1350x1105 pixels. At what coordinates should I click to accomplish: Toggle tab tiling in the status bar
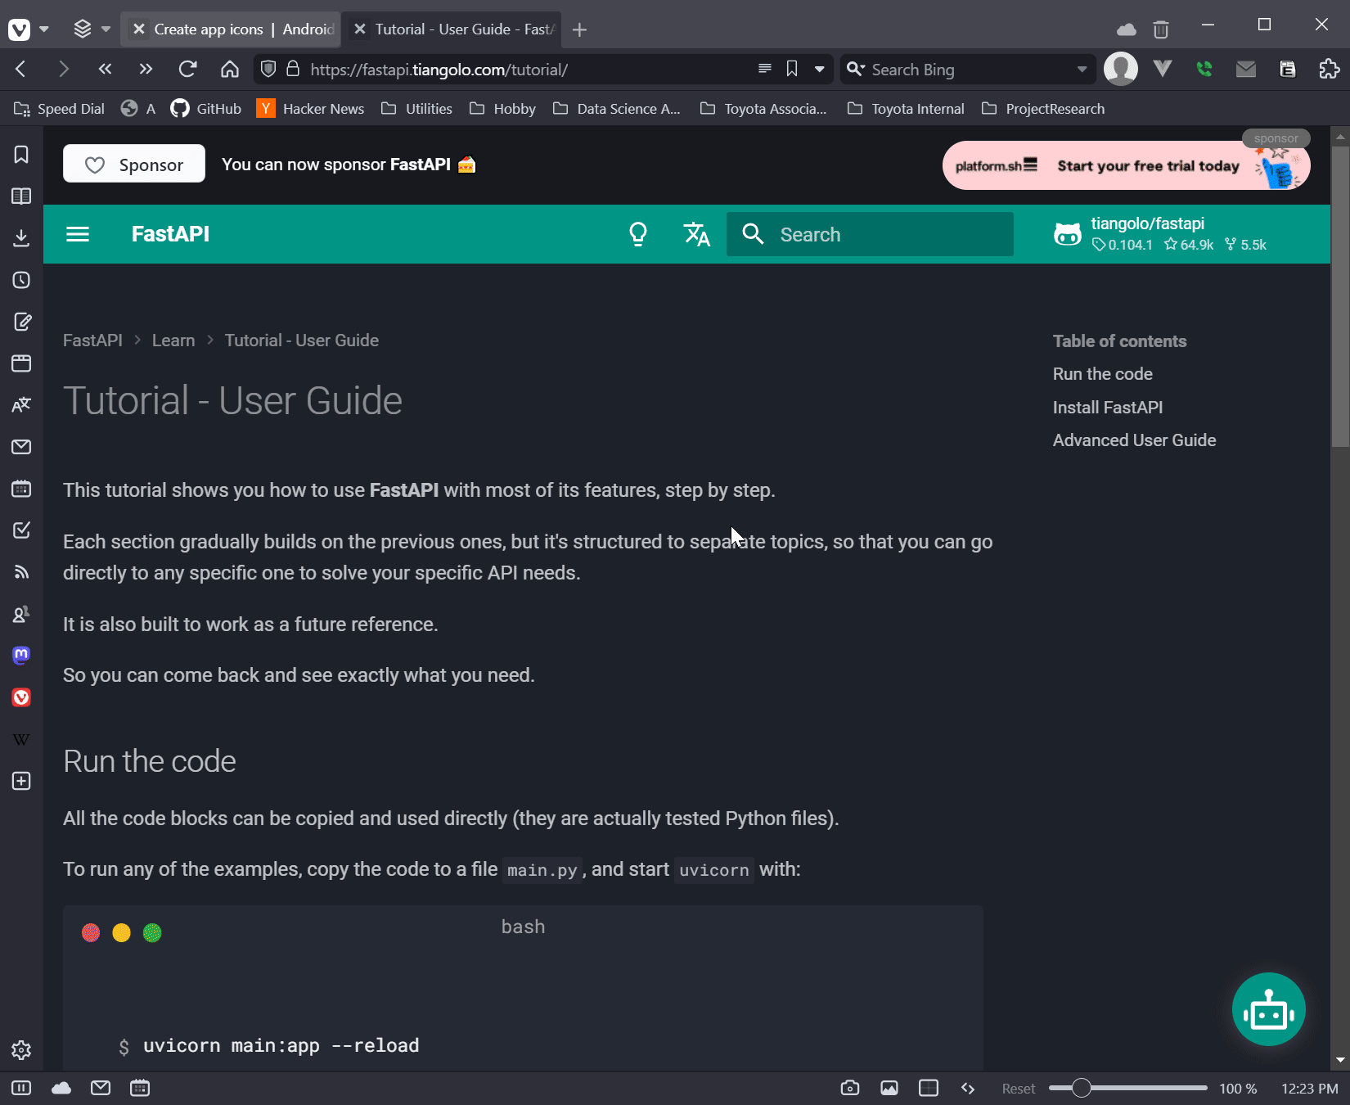coord(929,1088)
